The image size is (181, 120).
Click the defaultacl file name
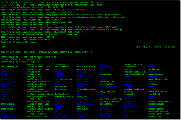[61, 64]
